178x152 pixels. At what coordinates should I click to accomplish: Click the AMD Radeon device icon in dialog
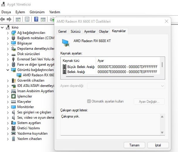[66, 43]
